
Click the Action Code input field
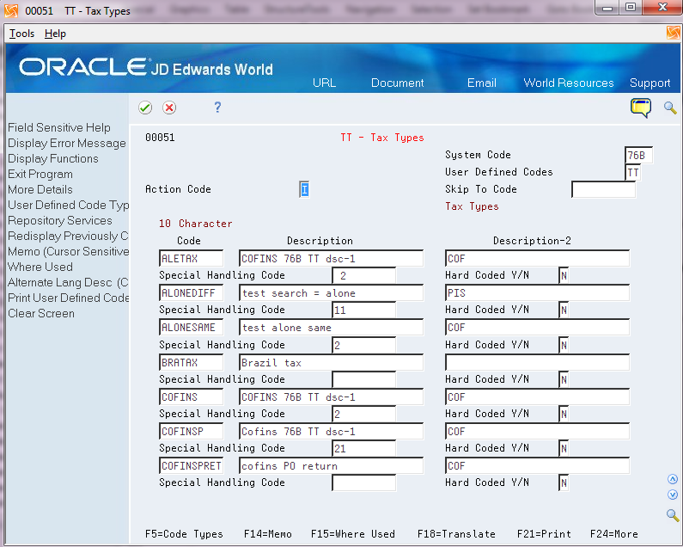(x=304, y=189)
